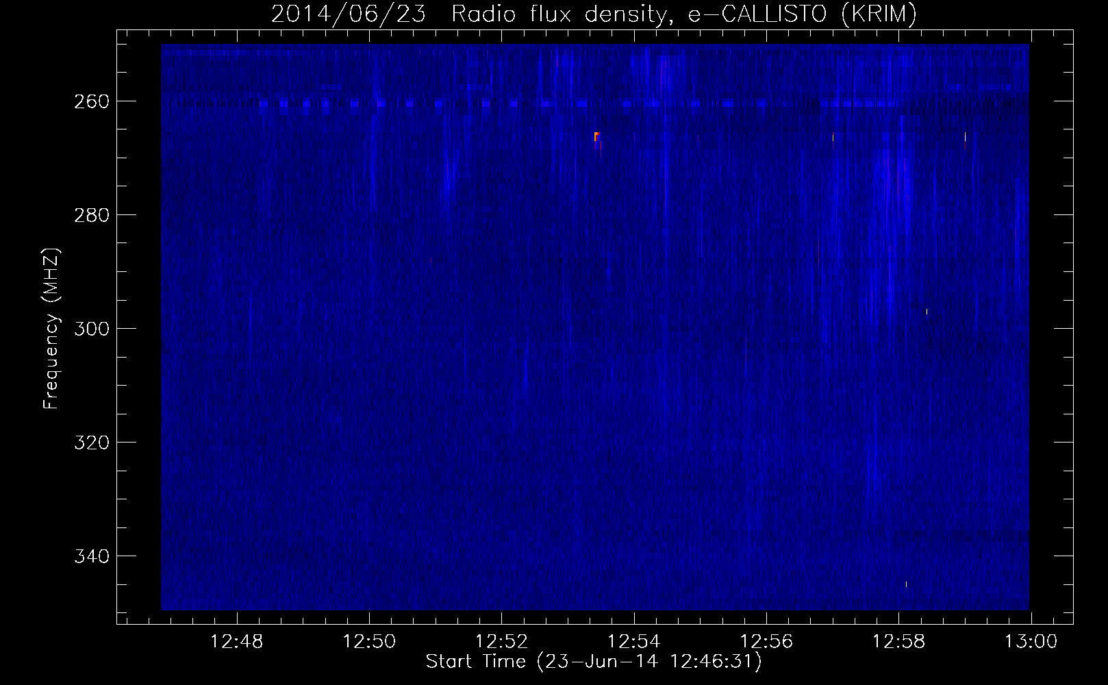The width and height of the screenshot is (1108, 685).
Task: Click the 12:54 time tick label
Action: [x=634, y=642]
